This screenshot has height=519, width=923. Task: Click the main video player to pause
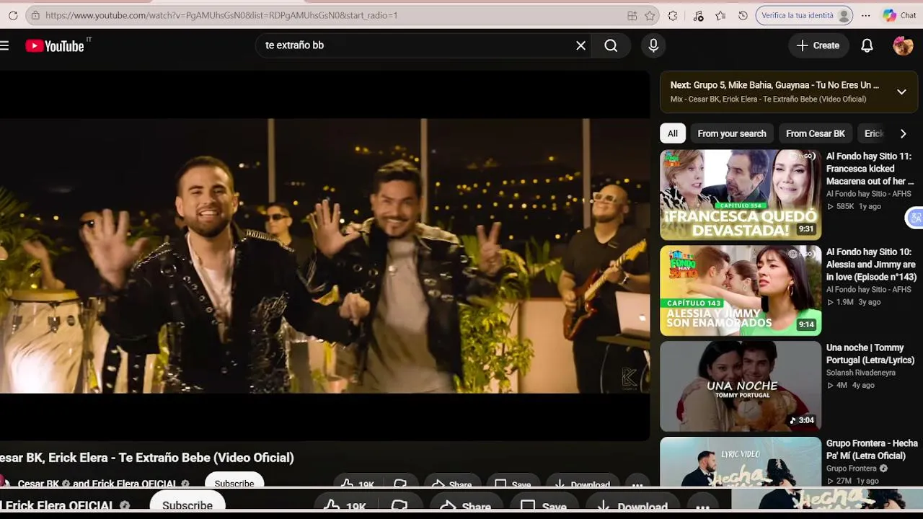(x=324, y=256)
